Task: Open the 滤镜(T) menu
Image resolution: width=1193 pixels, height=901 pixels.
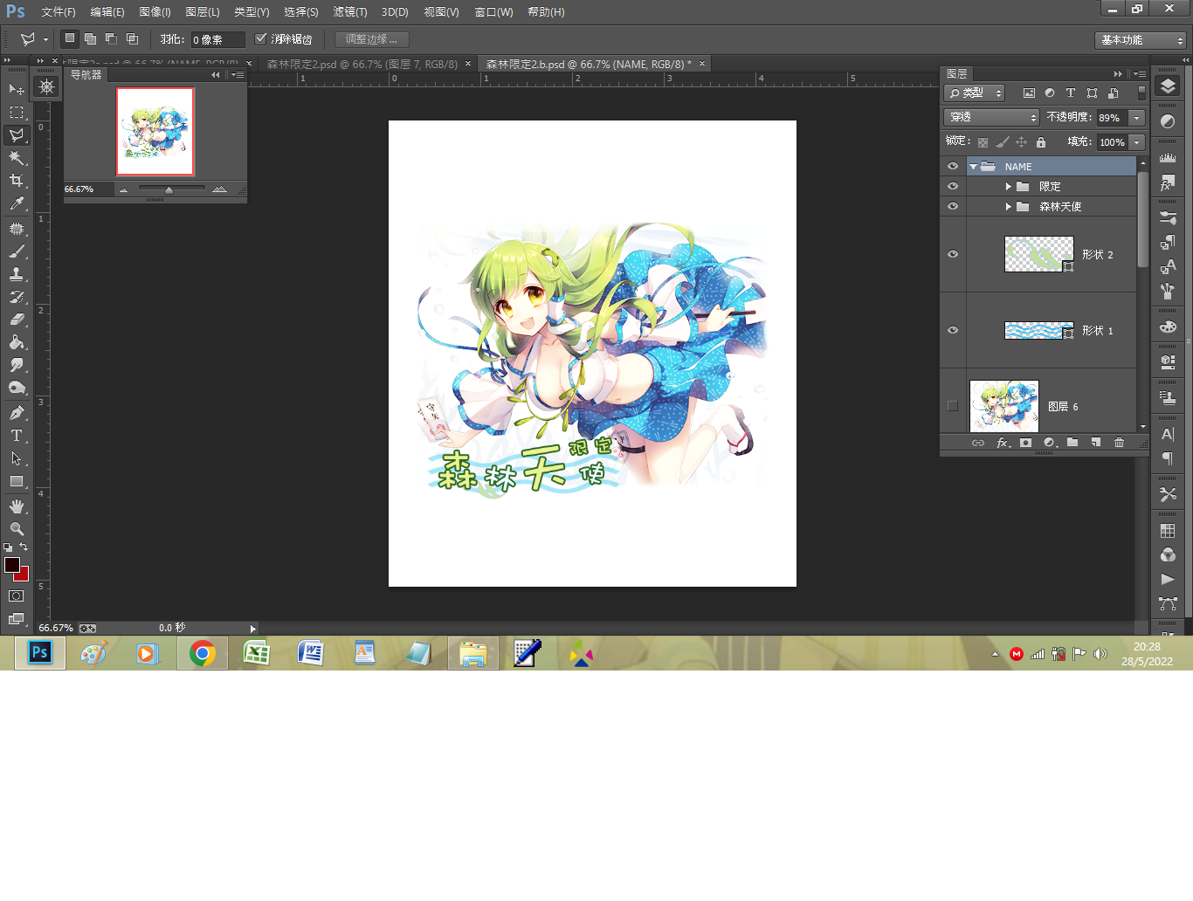Action: (x=350, y=12)
